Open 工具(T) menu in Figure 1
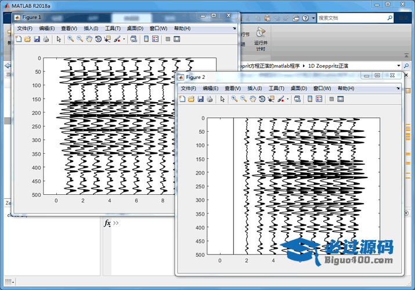Viewport: 415px width, 290px height. pos(113,28)
